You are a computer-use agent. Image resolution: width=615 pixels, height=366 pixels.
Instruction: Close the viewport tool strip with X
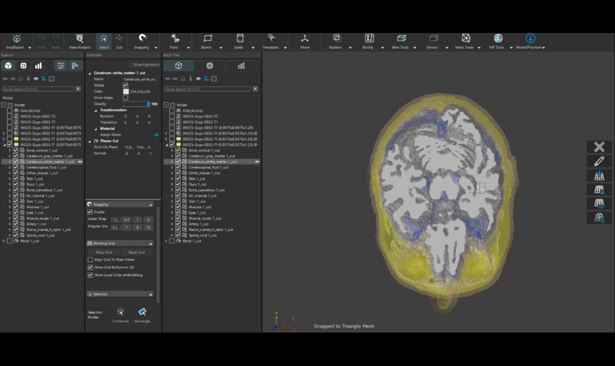click(599, 147)
